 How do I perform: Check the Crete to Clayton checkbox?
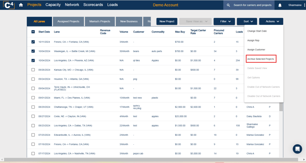(33, 116)
